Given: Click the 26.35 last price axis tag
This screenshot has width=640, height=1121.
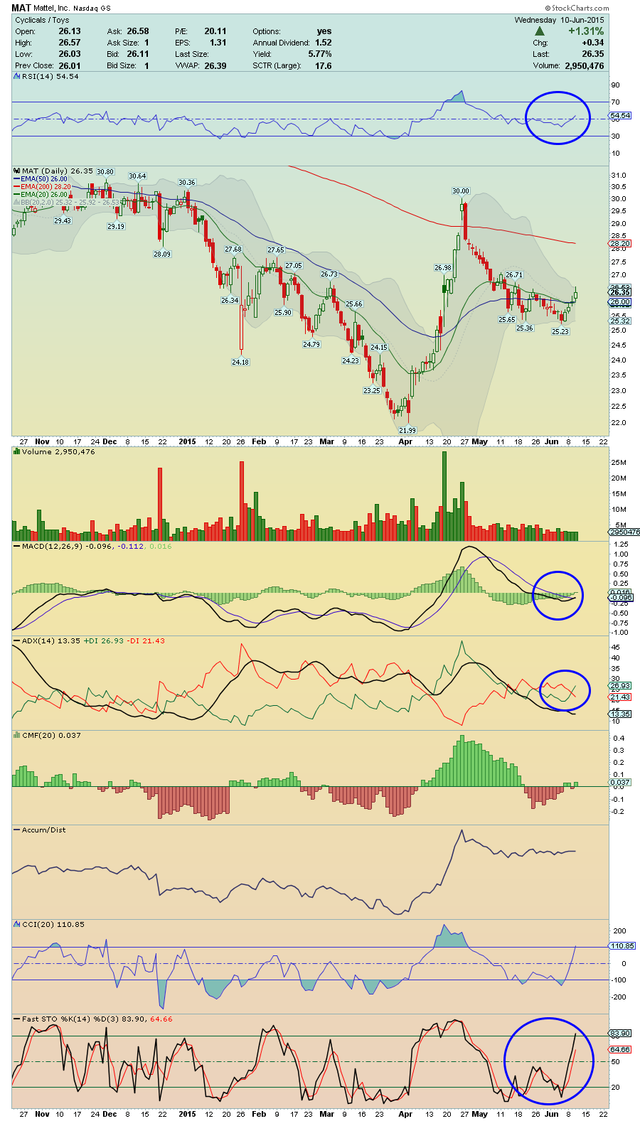Looking at the screenshot, I should 620,292.
